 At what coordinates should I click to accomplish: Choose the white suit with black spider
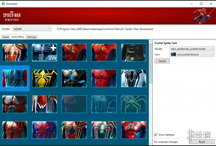tap(134, 78)
